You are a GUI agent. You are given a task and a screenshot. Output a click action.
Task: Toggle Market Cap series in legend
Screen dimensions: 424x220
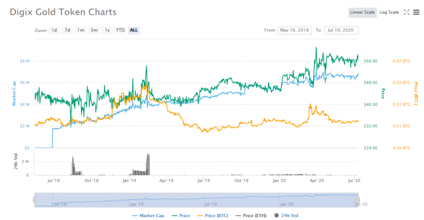148,216
